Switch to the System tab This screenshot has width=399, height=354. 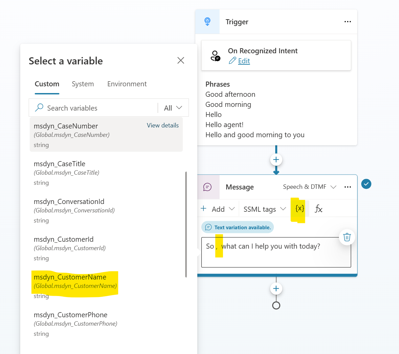[x=83, y=84]
